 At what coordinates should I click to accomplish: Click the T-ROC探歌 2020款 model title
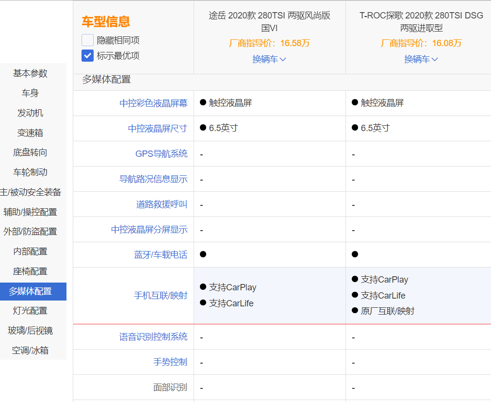click(x=421, y=21)
